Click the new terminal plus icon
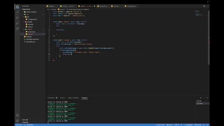This screenshot has height=126, width=224. [x=200, y=98]
